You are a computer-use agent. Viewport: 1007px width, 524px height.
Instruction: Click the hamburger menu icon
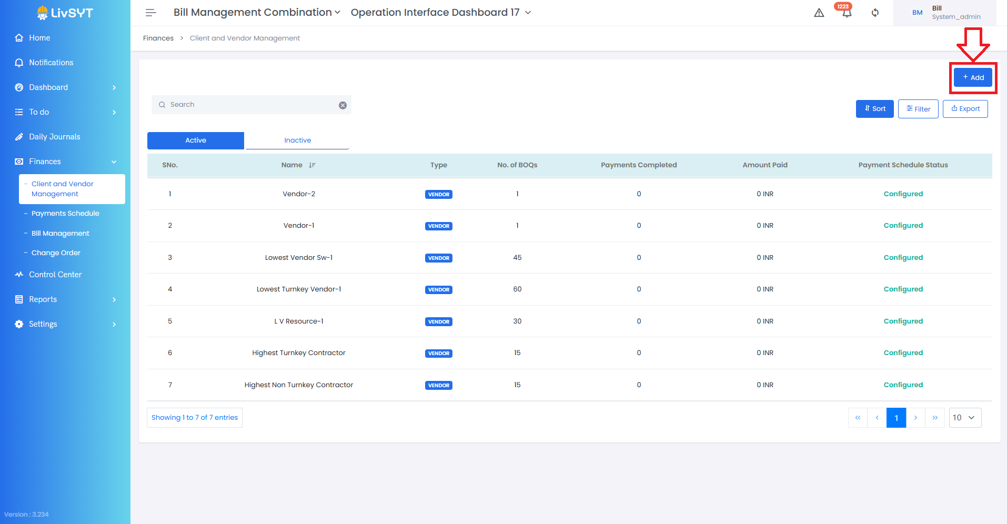(151, 13)
